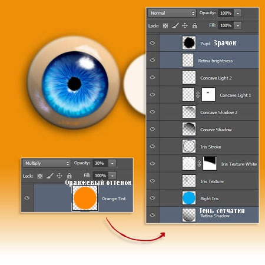Select the Iris Texture layer thumbnail

pos(189,181)
